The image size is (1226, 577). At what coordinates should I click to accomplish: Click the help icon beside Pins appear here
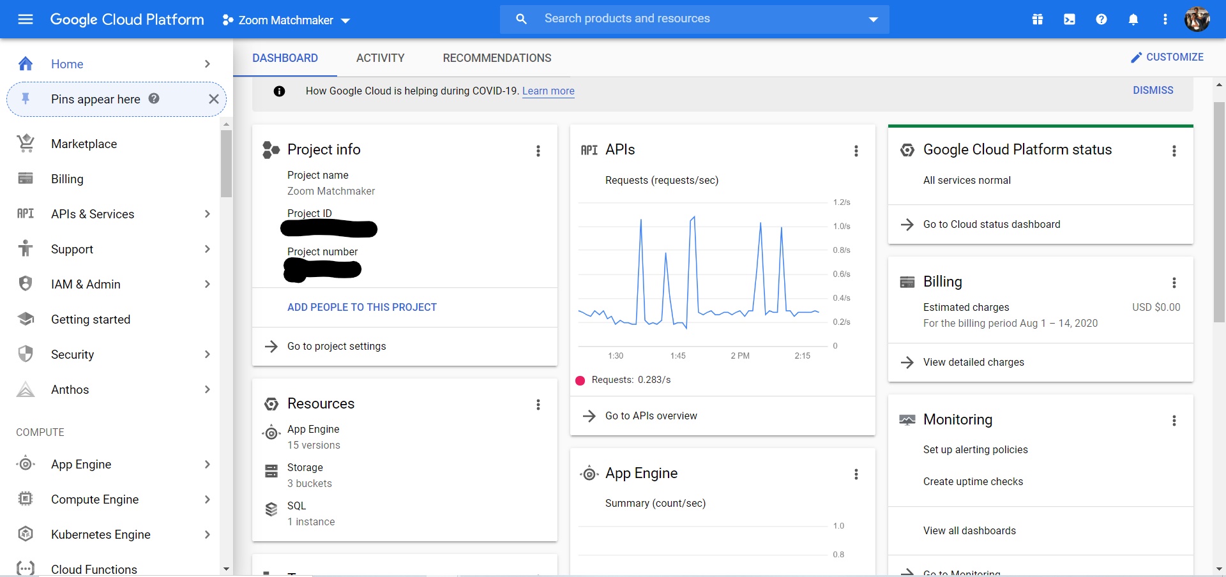tap(154, 98)
